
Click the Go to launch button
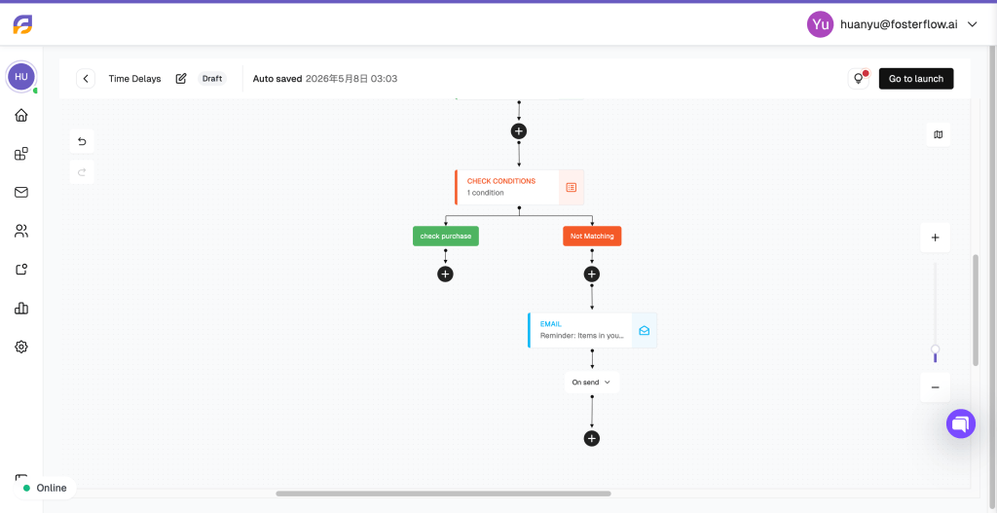pyautogui.click(x=916, y=79)
